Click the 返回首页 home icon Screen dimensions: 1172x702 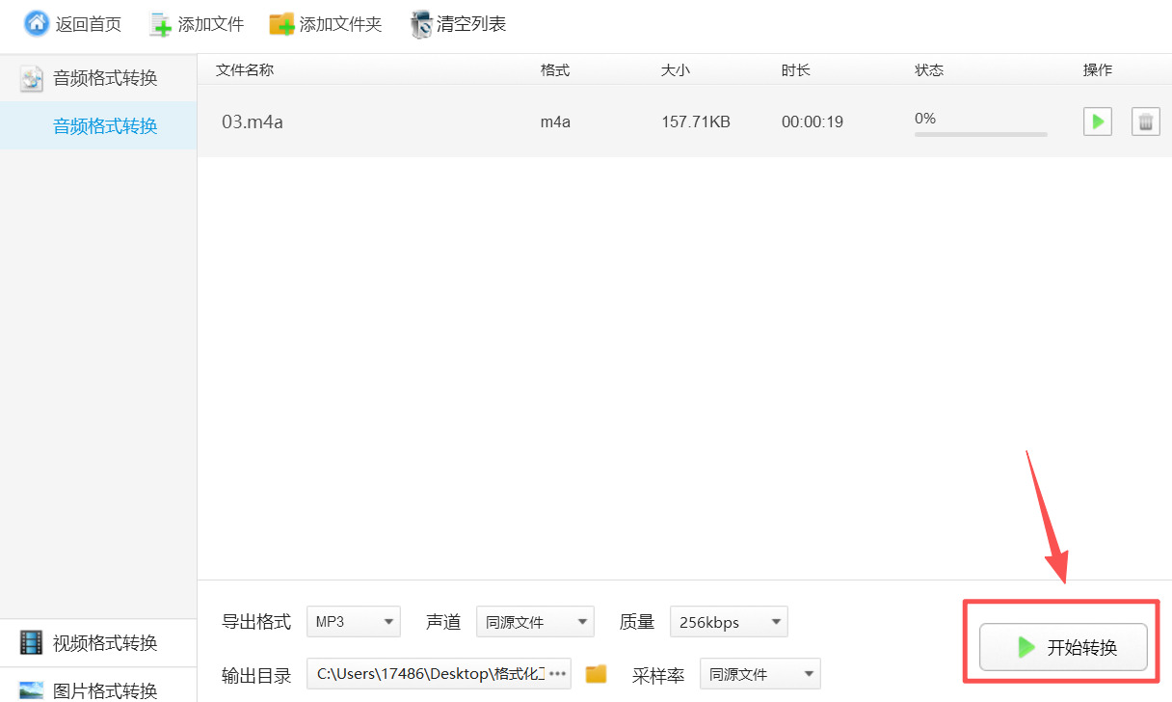click(x=36, y=23)
